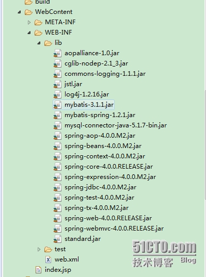This screenshot has width=206, height=277.
Task: Select spring-expression-4.0.0.M2.jar entry
Action: (x=110, y=177)
